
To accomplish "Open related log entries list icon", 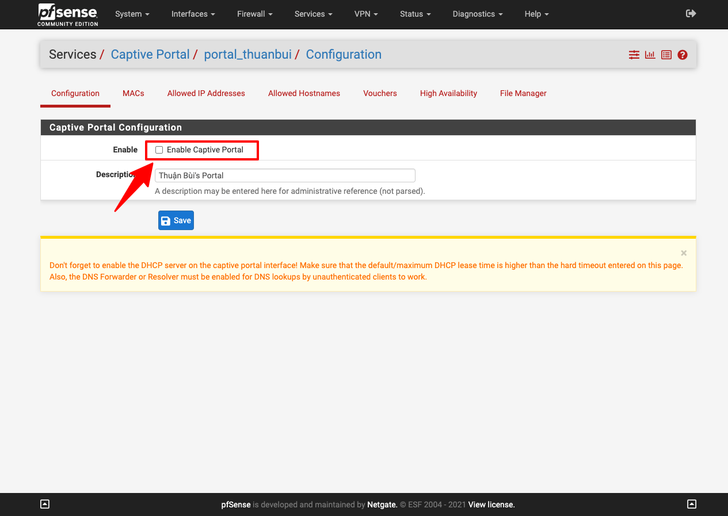I will point(666,55).
